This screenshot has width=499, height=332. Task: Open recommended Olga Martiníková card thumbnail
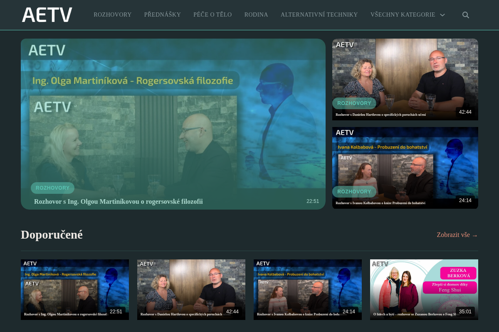coord(75,290)
